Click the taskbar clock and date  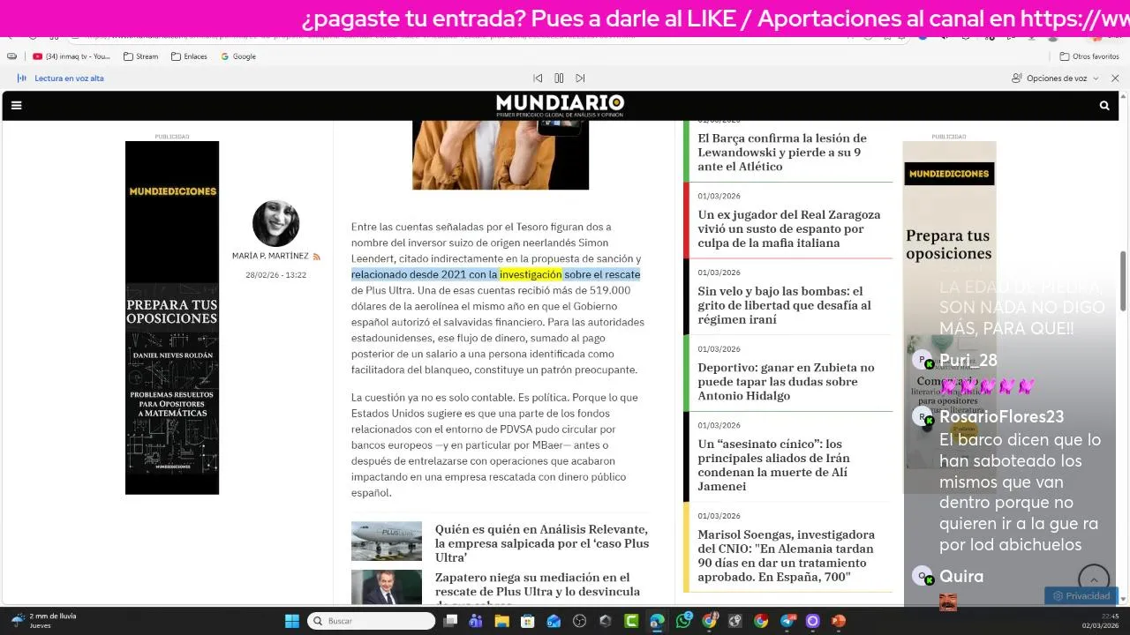click(x=1100, y=621)
